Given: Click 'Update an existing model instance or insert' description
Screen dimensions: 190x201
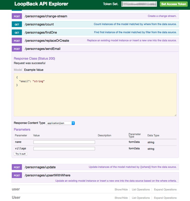Looking at the screenshot, I should click(116, 181).
